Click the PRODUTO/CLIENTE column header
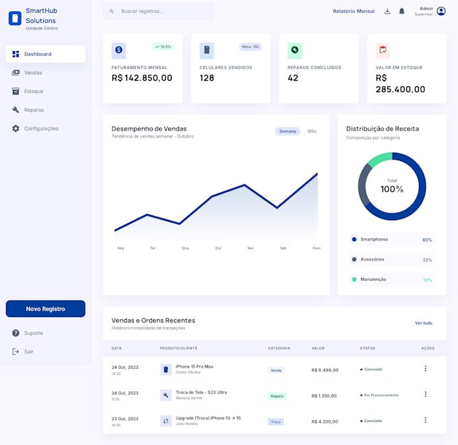This screenshot has height=445, width=458. [178, 348]
